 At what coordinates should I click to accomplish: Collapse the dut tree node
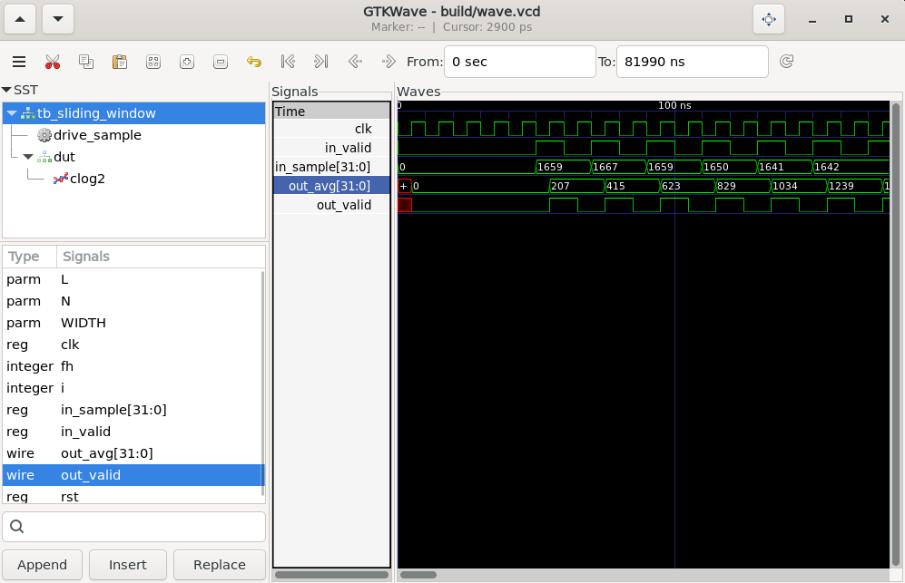click(x=28, y=157)
